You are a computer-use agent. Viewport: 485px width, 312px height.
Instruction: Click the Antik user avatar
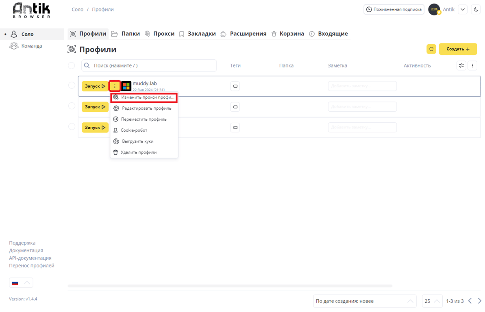point(434,9)
